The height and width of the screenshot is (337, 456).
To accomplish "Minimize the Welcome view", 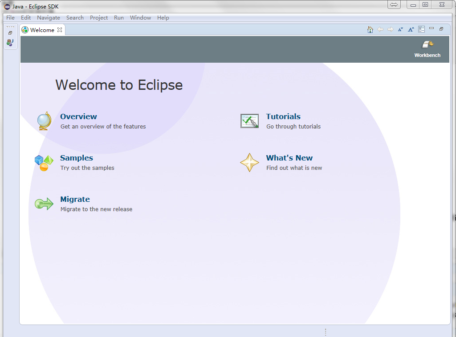I will point(432,28).
